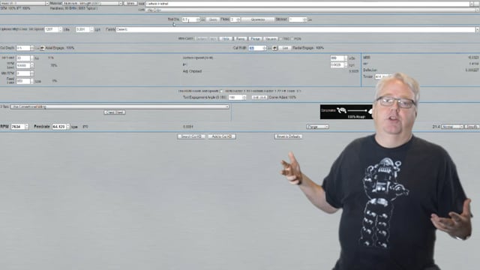Toggle the HSM speeds and feeds checkbox
480x270 pixels.
coord(221,91)
